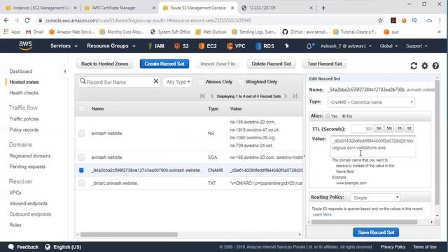Select the avinash.website SOA record checkbox
Image resolution: width=448 pixels, height=252 pixels.
point(81,157)
